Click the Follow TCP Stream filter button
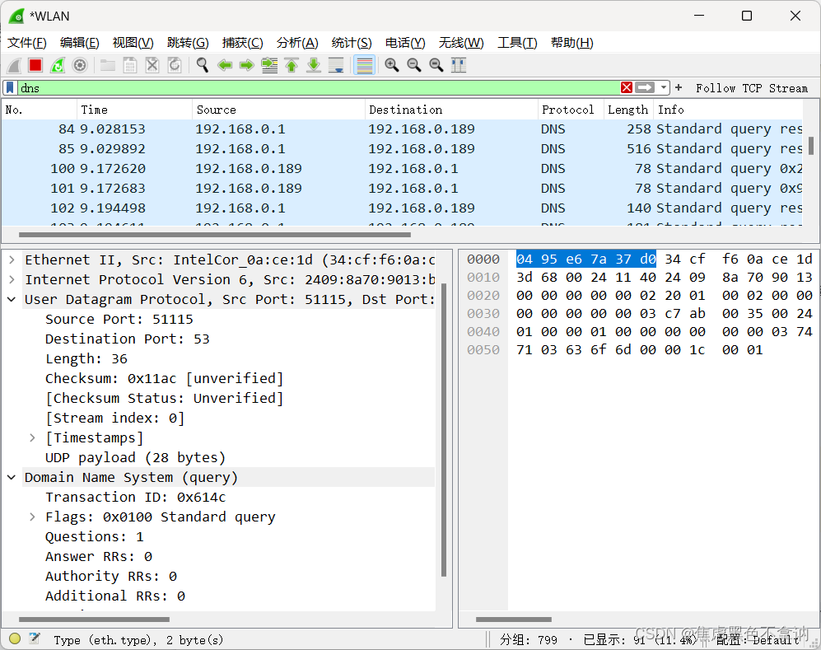 coord(751,88)
